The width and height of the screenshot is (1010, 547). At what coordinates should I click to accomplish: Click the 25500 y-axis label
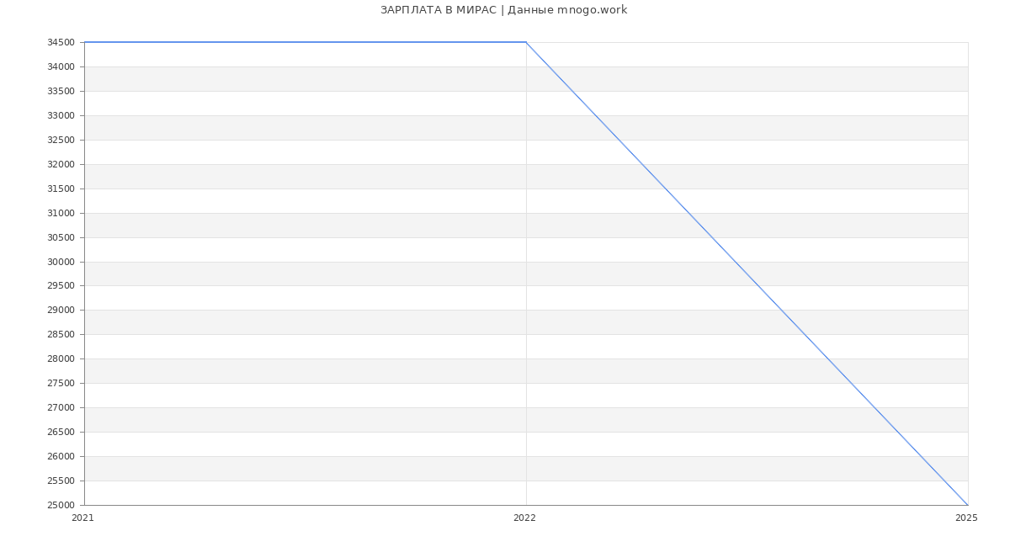tap(61, 481)
